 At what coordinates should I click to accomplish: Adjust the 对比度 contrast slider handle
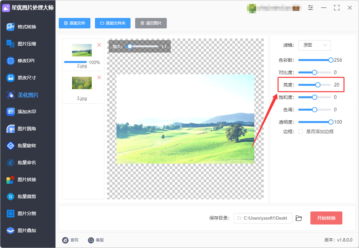(315, 72)
